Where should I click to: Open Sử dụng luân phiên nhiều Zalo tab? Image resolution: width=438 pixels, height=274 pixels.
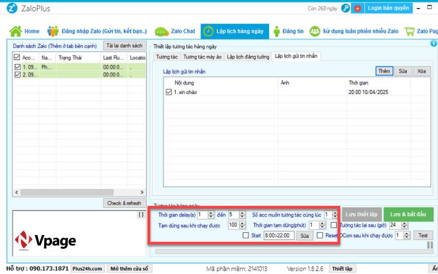(354, 31)
